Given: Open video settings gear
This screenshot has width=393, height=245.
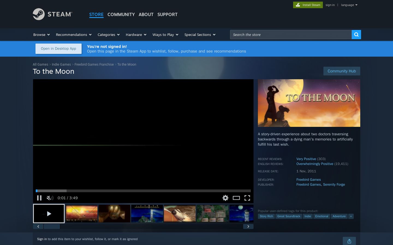Looking at the screenshot, I should pyautogui.click(x=225, y=198).
